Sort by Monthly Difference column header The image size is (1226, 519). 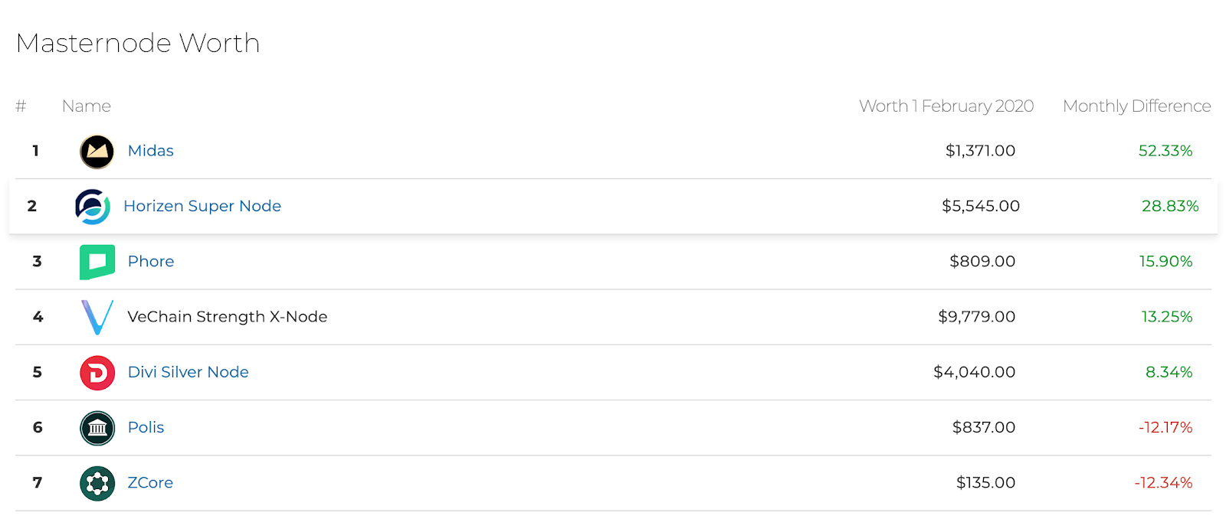coord(1137,106)
